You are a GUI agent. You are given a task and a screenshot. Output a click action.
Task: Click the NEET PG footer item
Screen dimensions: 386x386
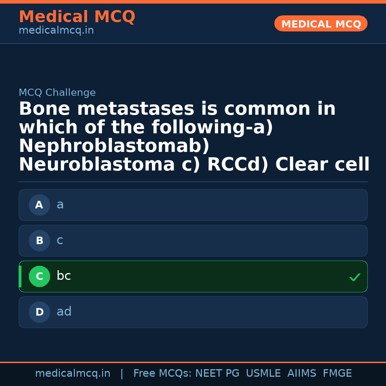pos(217,373)
